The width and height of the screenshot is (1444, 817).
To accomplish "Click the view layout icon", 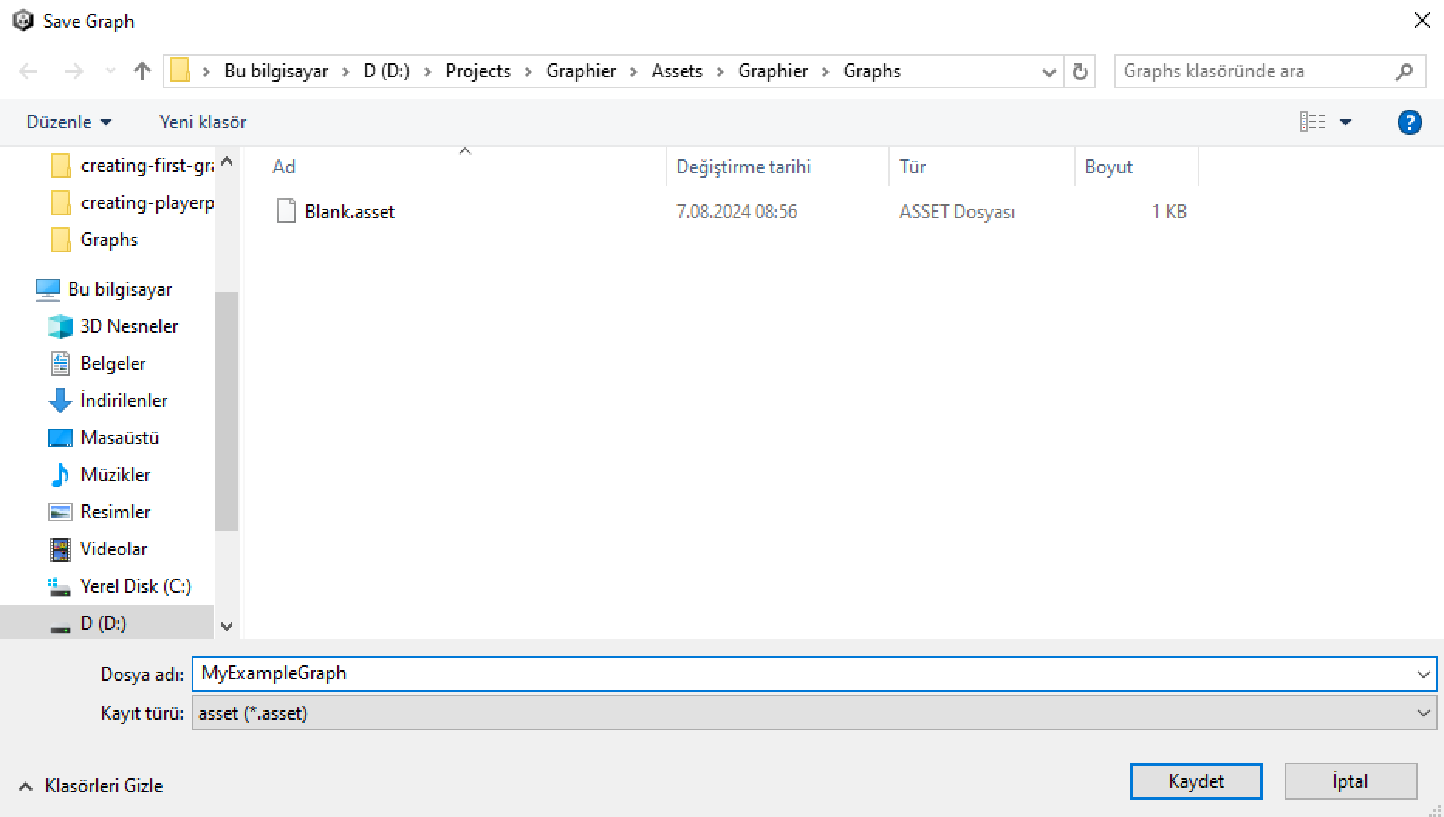I will (1312, 122).
